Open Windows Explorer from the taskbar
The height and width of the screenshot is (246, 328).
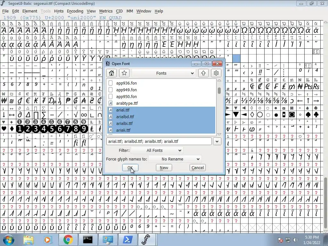(x=28, y=240)
